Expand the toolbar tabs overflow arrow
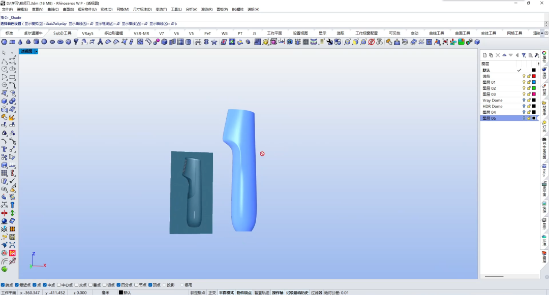The height and width of the screenshot is (295, 549). click(x=542, y=33)
